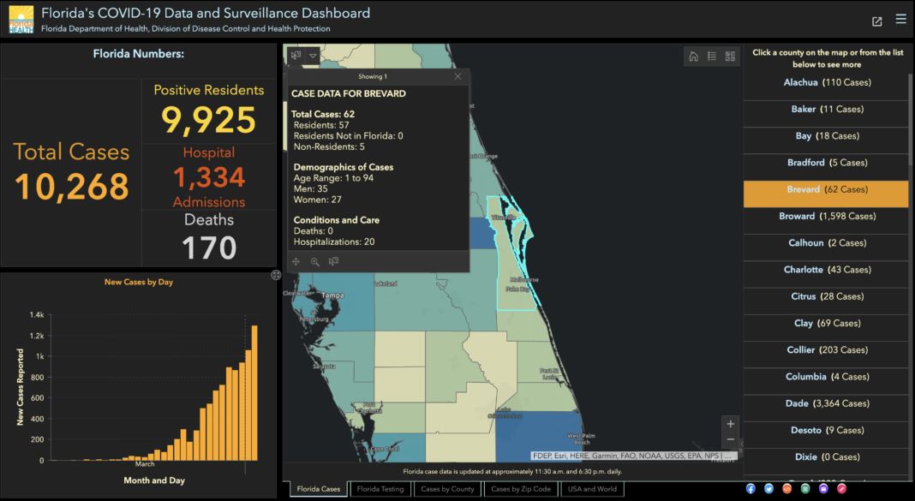Click the map select features tool
Screen dimensions: 915x501
pyautogui.click(x=296, y=56)
